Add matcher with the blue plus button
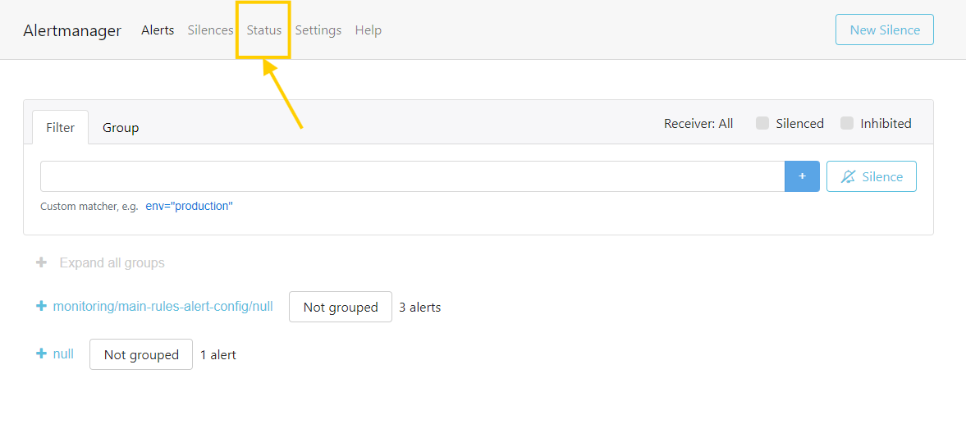966x447 pixels. coord(802,176)
